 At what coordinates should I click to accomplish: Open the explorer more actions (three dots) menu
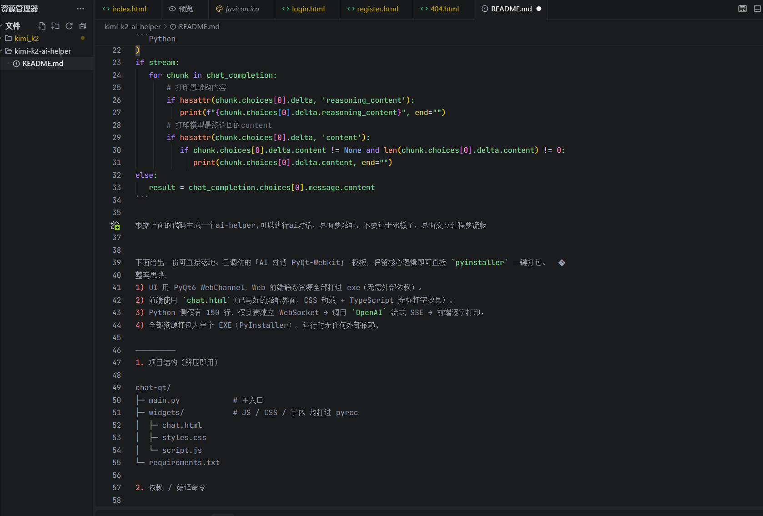(80, 9)
